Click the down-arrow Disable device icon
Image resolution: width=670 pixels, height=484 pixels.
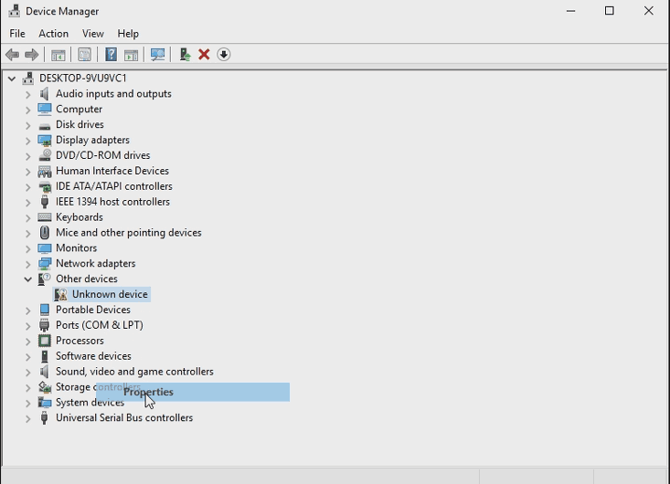223,55
